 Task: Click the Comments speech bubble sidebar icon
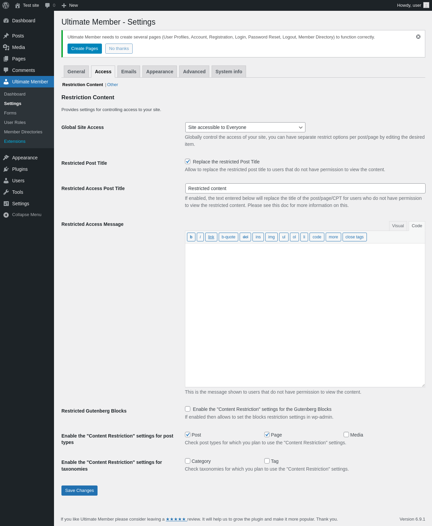pyautogui.click(x=6, y=70)
